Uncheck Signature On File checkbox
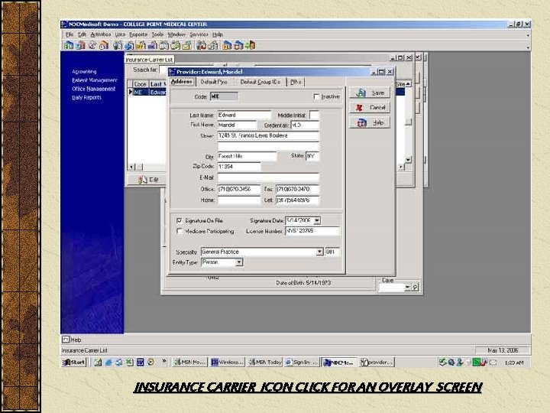550x413 pixels. tap(180, 220)
